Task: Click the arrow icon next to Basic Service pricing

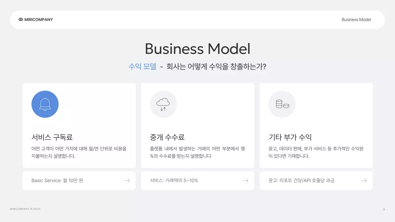Action: click(127, 180)
